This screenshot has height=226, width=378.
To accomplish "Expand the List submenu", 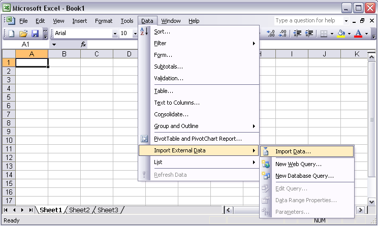I will tap(199, 162).
